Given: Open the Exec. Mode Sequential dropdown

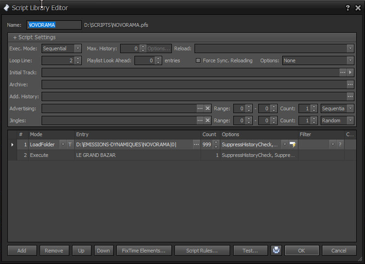Looking at the screenshot, I should point(78,48).
